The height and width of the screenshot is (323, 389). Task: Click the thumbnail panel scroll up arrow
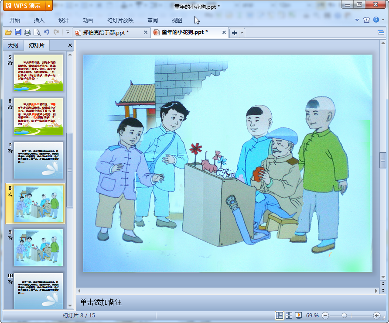70,55
